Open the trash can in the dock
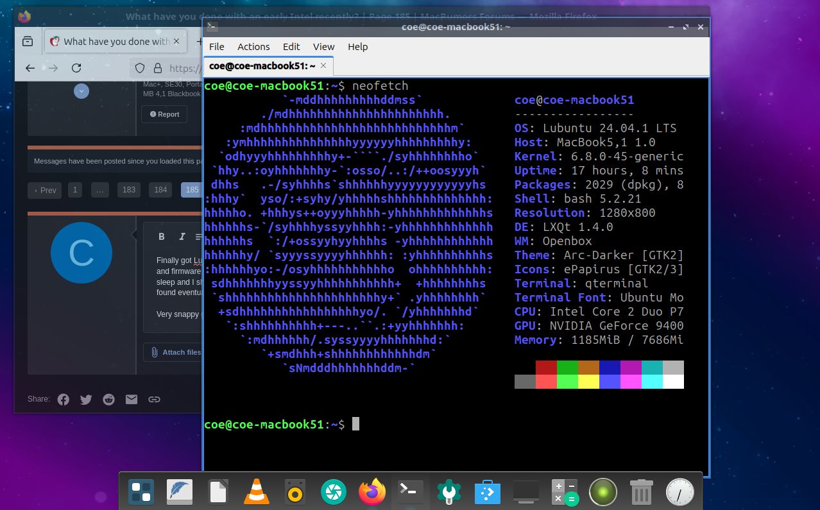This screenshot has width=820, height=510. click(x=642, y=492)
